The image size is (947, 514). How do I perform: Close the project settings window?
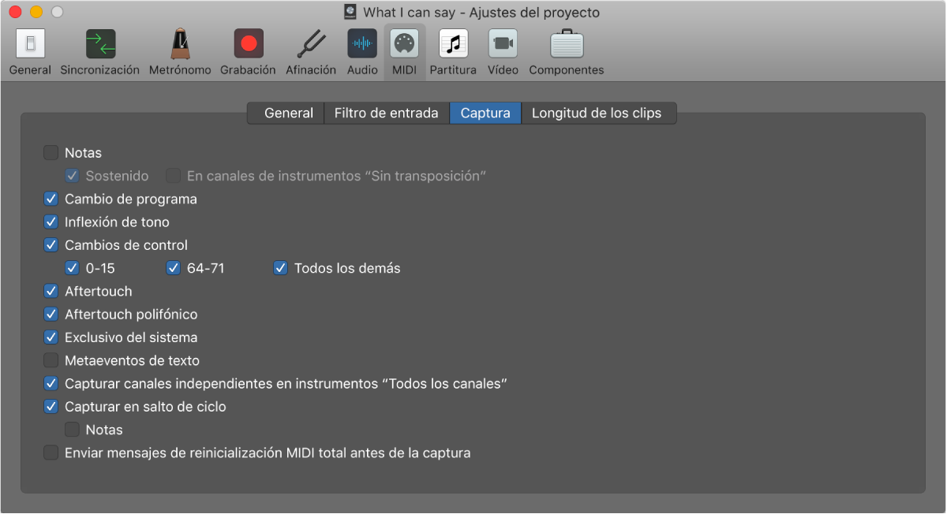coord(15,12)
